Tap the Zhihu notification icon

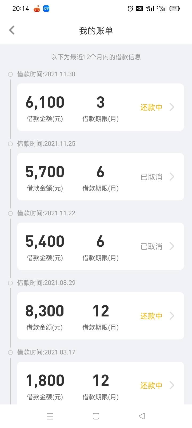(46, 9)
